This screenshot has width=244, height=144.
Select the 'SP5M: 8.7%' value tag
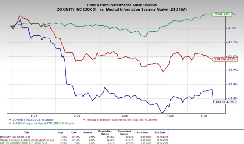point(222,14)
